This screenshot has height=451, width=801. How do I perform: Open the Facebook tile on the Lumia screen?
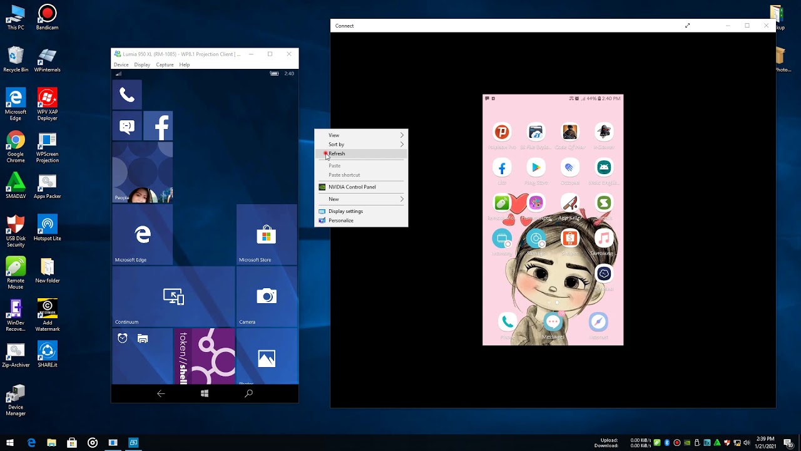click(x=158, y=127)
